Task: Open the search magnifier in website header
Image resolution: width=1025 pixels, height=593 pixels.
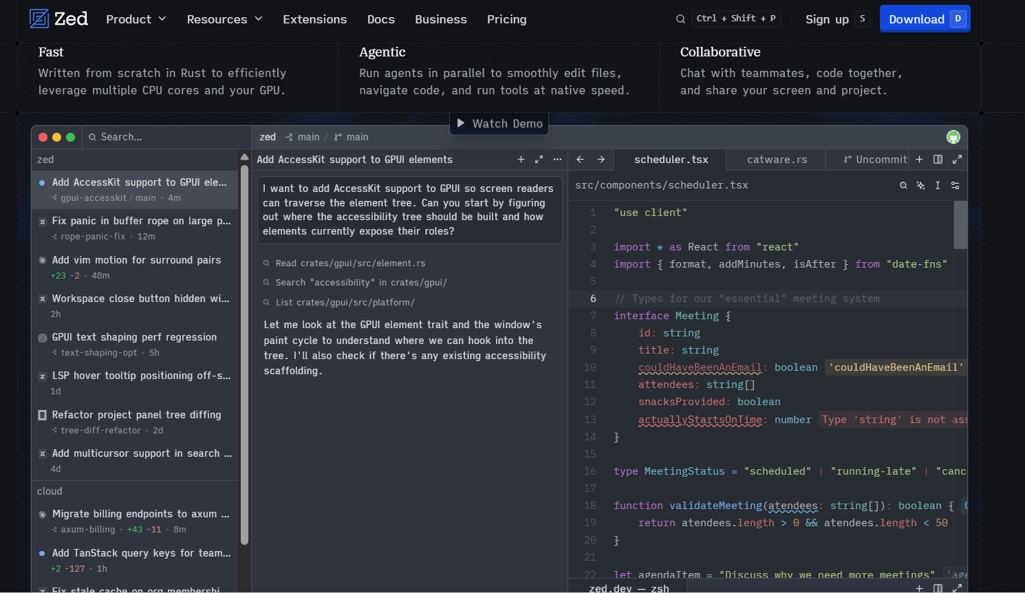Action: (x=680, y=19)
